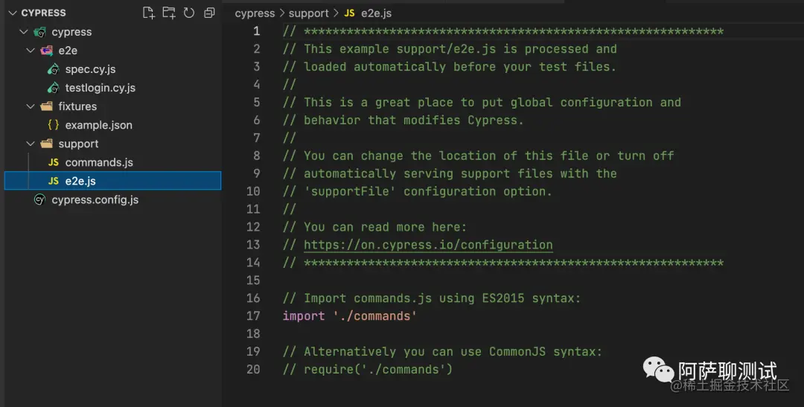Click the New File icon in explorer header
The width and height of the screenshot is (804, 407).
pyautogui.click(x=149, y=13)
